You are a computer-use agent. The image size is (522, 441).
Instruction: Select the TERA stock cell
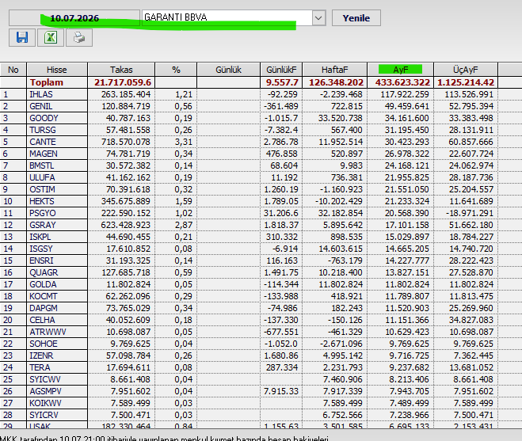tap(57, 367)
